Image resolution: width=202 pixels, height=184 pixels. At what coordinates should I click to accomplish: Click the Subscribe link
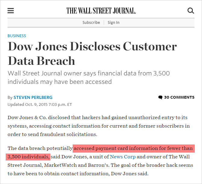coord(91,23)
